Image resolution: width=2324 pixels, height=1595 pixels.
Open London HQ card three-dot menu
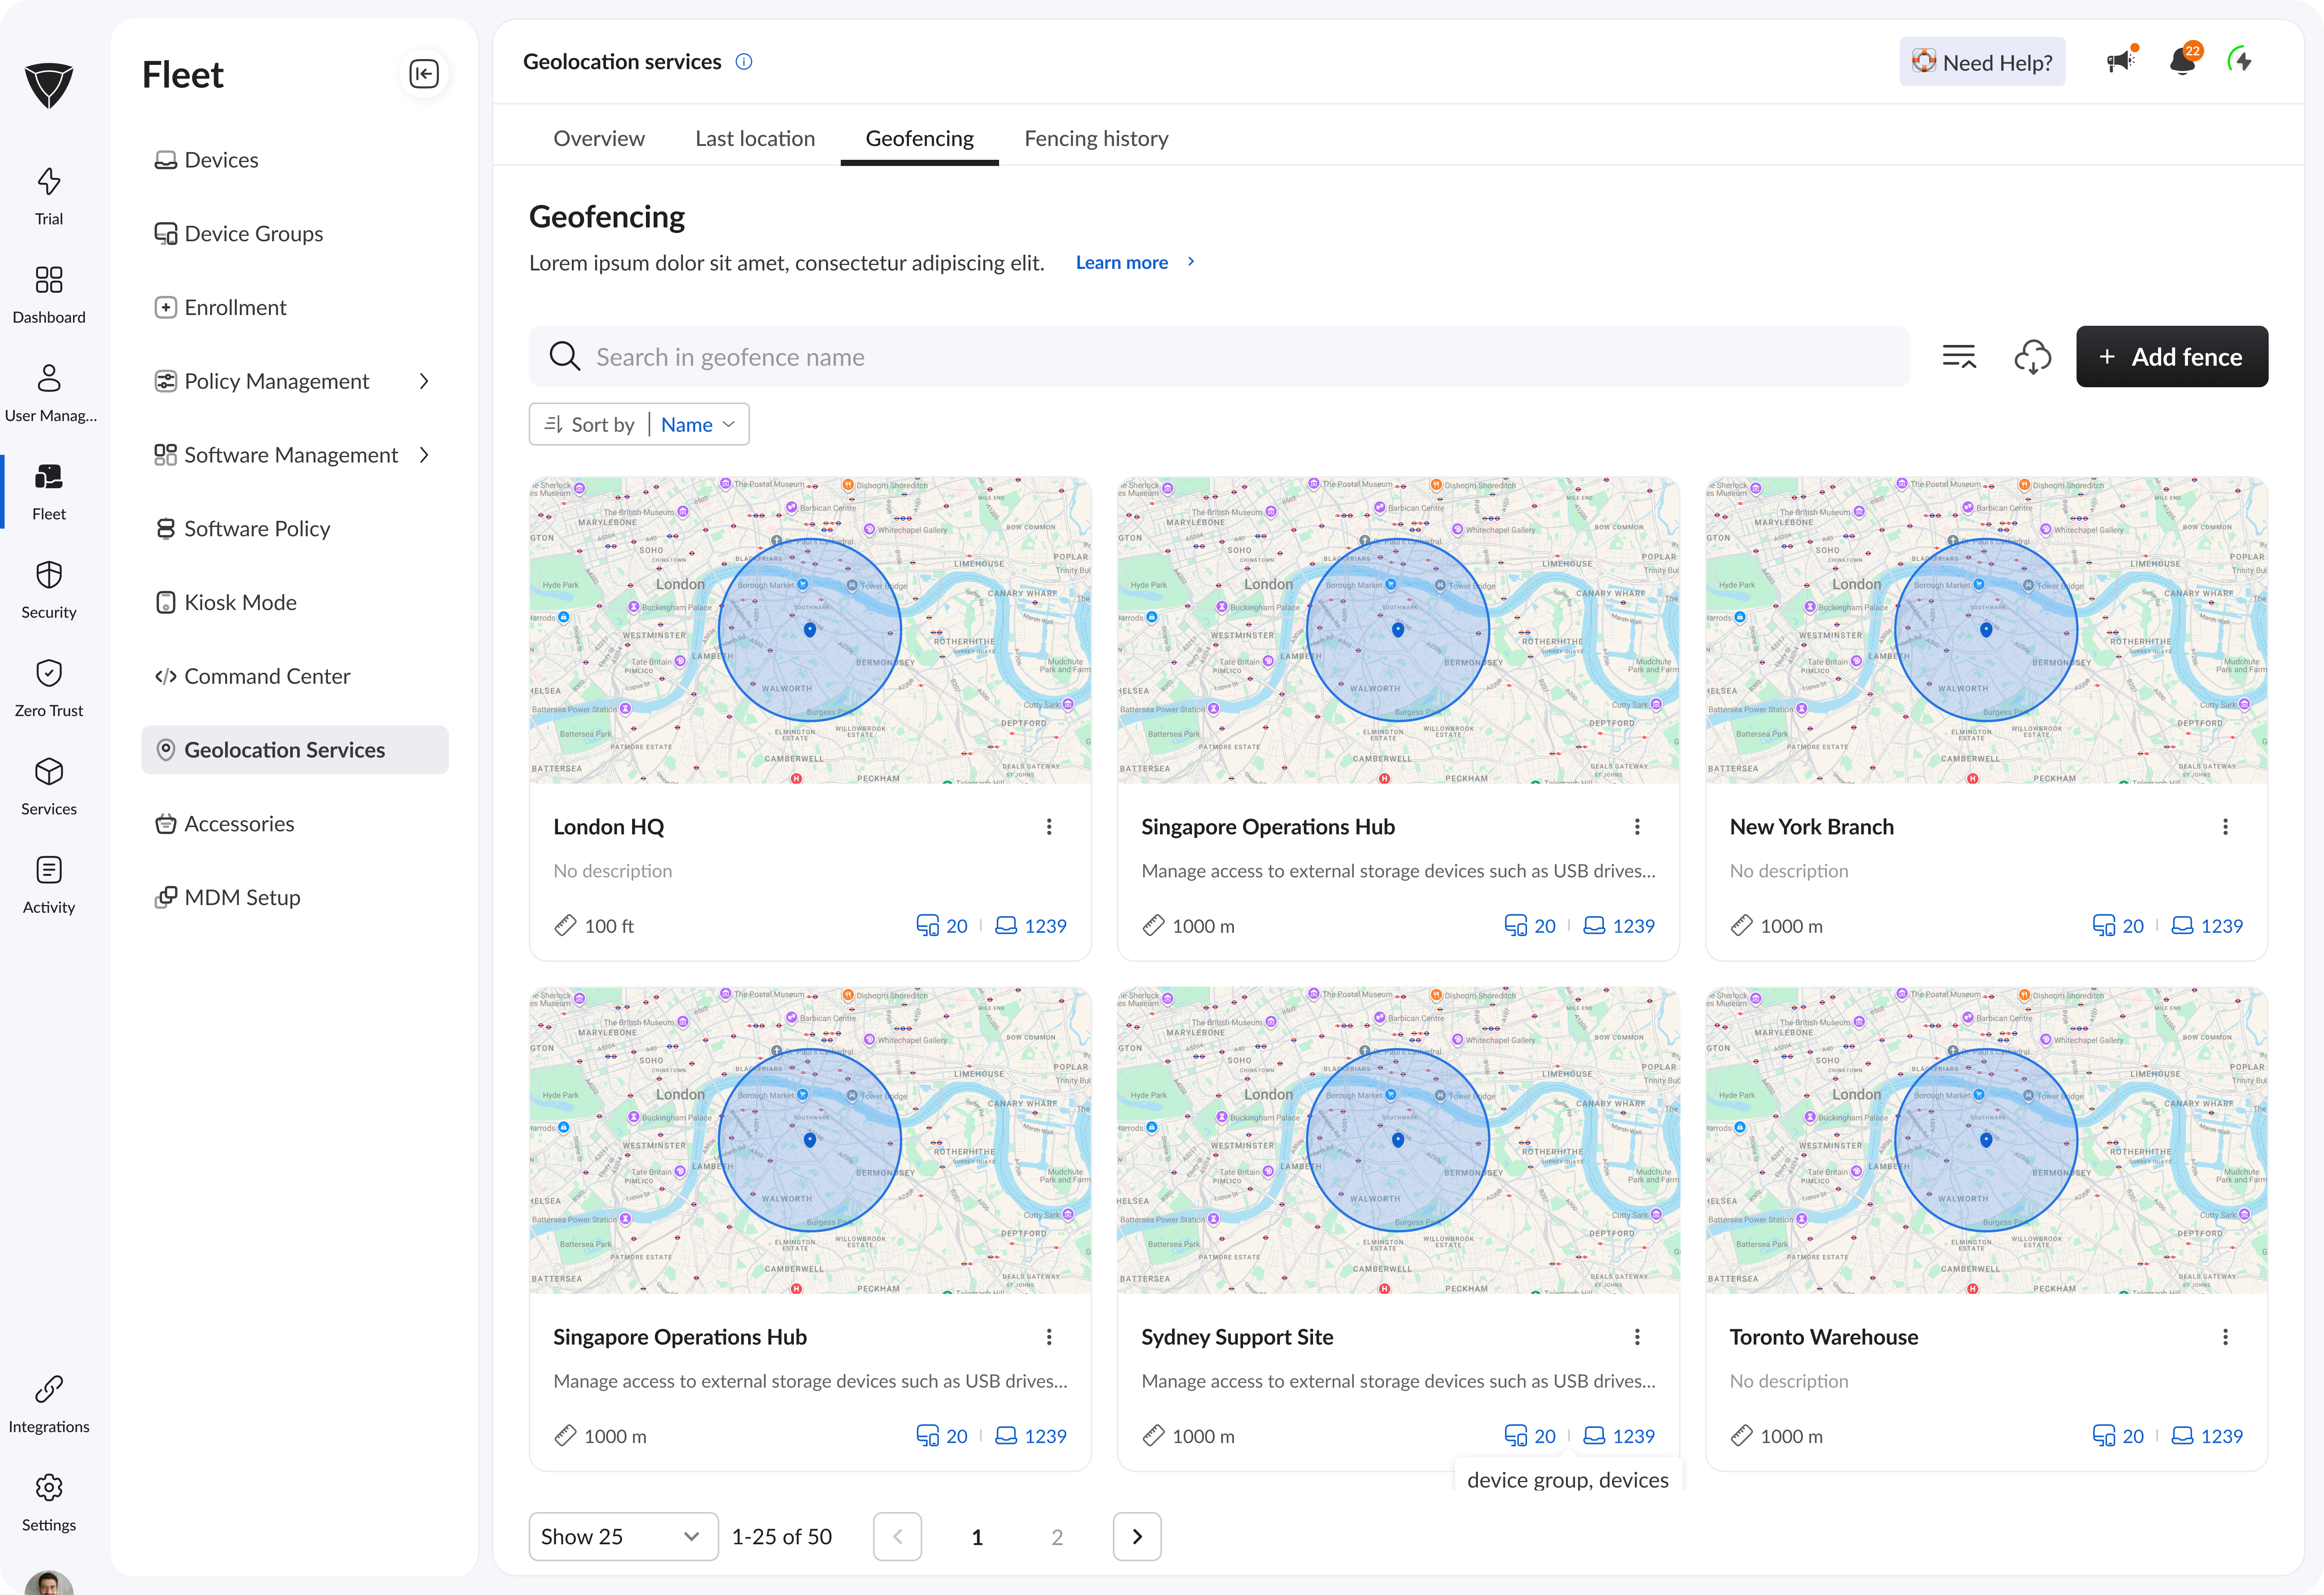pos(1049,827)
